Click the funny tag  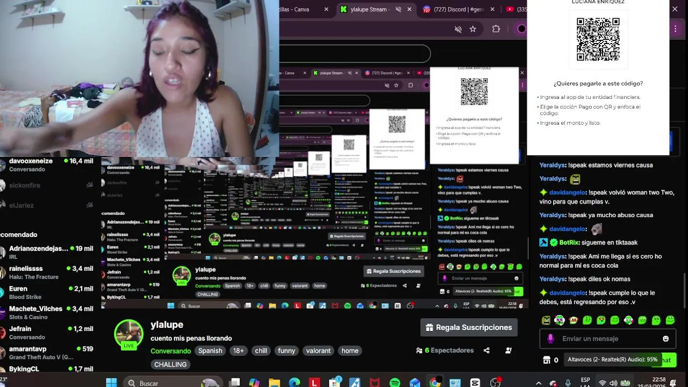[x=286, y=350]
